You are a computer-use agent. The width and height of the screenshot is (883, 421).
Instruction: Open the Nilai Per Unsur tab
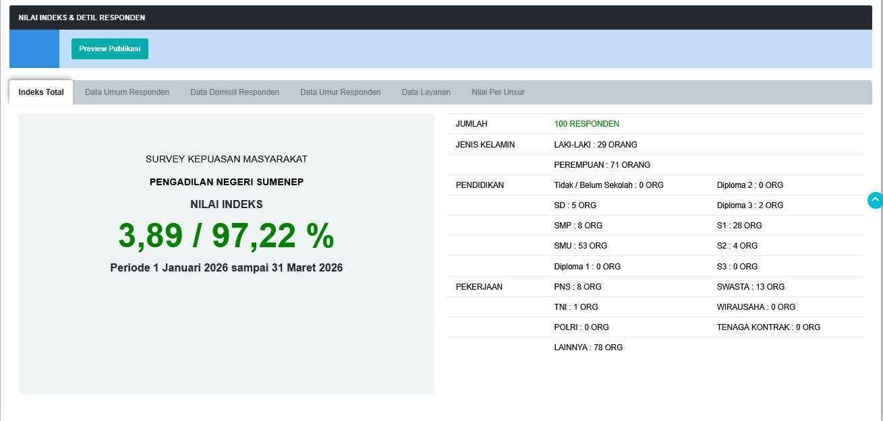(x=498, y=92)
